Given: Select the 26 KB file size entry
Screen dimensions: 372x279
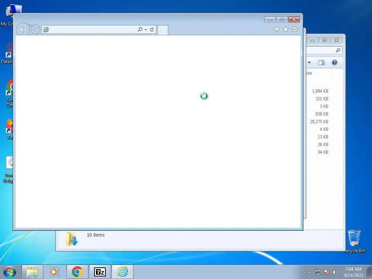Looking at the screenshot, I should click(x=323, y=144).
